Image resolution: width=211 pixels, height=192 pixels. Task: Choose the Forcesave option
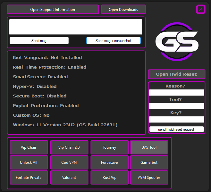(x=109, y=163)
